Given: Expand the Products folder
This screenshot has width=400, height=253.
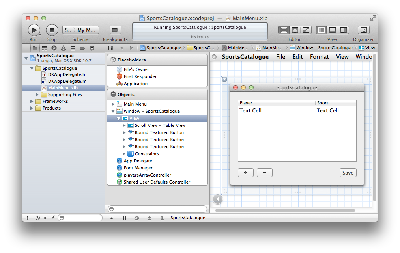Looking at the screenshot, I should click(32, 108).
